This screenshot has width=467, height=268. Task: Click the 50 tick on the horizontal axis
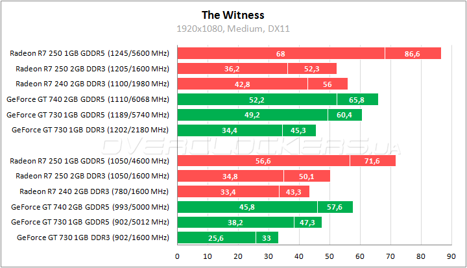[329, 256]
